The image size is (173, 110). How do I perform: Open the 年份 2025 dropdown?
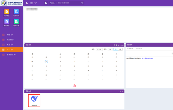[99, 50]
